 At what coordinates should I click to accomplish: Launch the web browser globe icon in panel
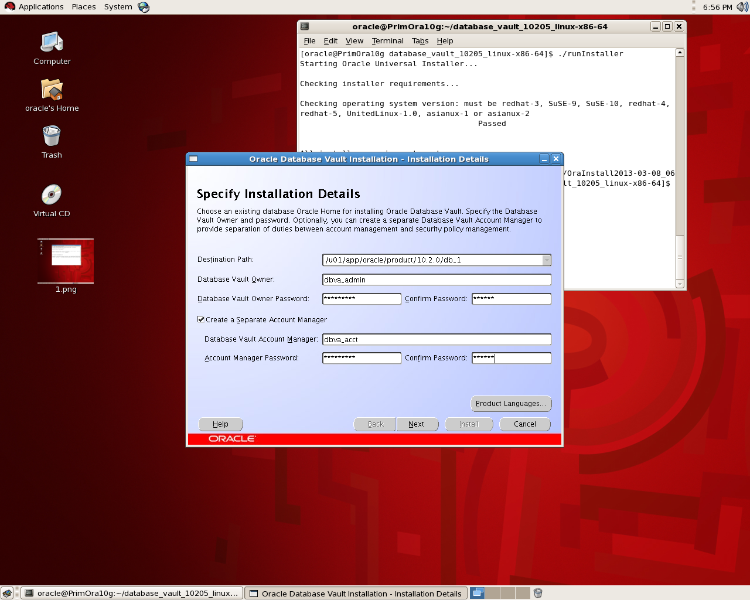coord(144,7)
